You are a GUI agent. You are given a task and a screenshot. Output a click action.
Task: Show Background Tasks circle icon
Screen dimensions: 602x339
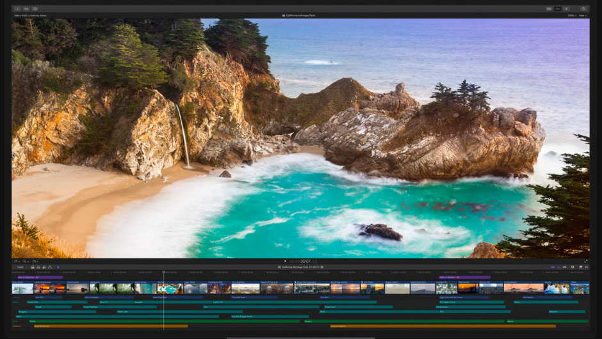pos(35,8)
